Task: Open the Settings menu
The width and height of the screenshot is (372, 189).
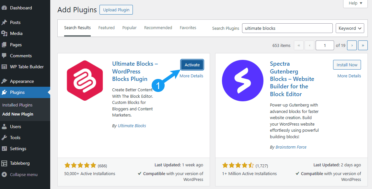Action: click(18, 149)
